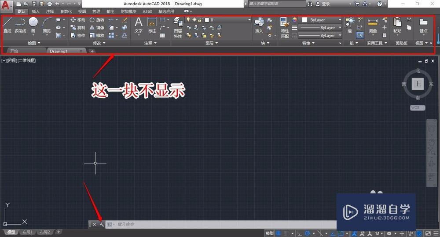
Task: Click the Cut scissors icon in Clipboard
Action: tap(409, 20)
